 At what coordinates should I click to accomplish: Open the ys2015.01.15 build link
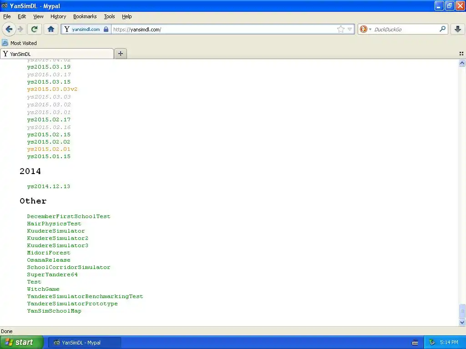49,156
